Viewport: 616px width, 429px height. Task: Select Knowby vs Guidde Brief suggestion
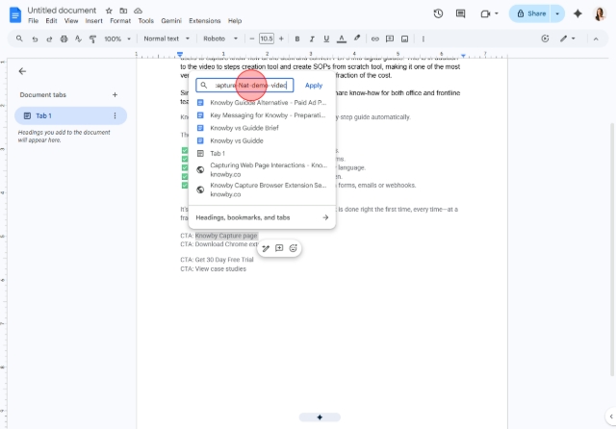point(262,128)
